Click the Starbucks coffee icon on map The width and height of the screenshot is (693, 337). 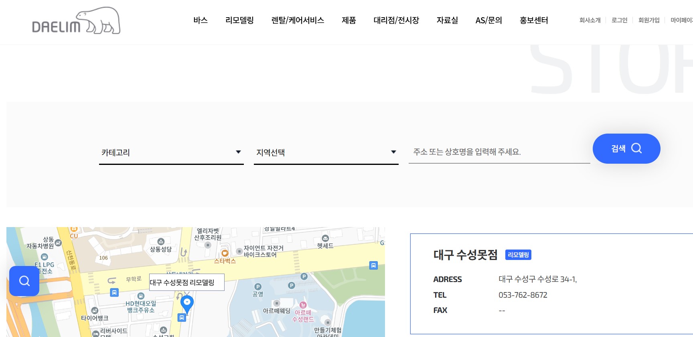point(225,253)
